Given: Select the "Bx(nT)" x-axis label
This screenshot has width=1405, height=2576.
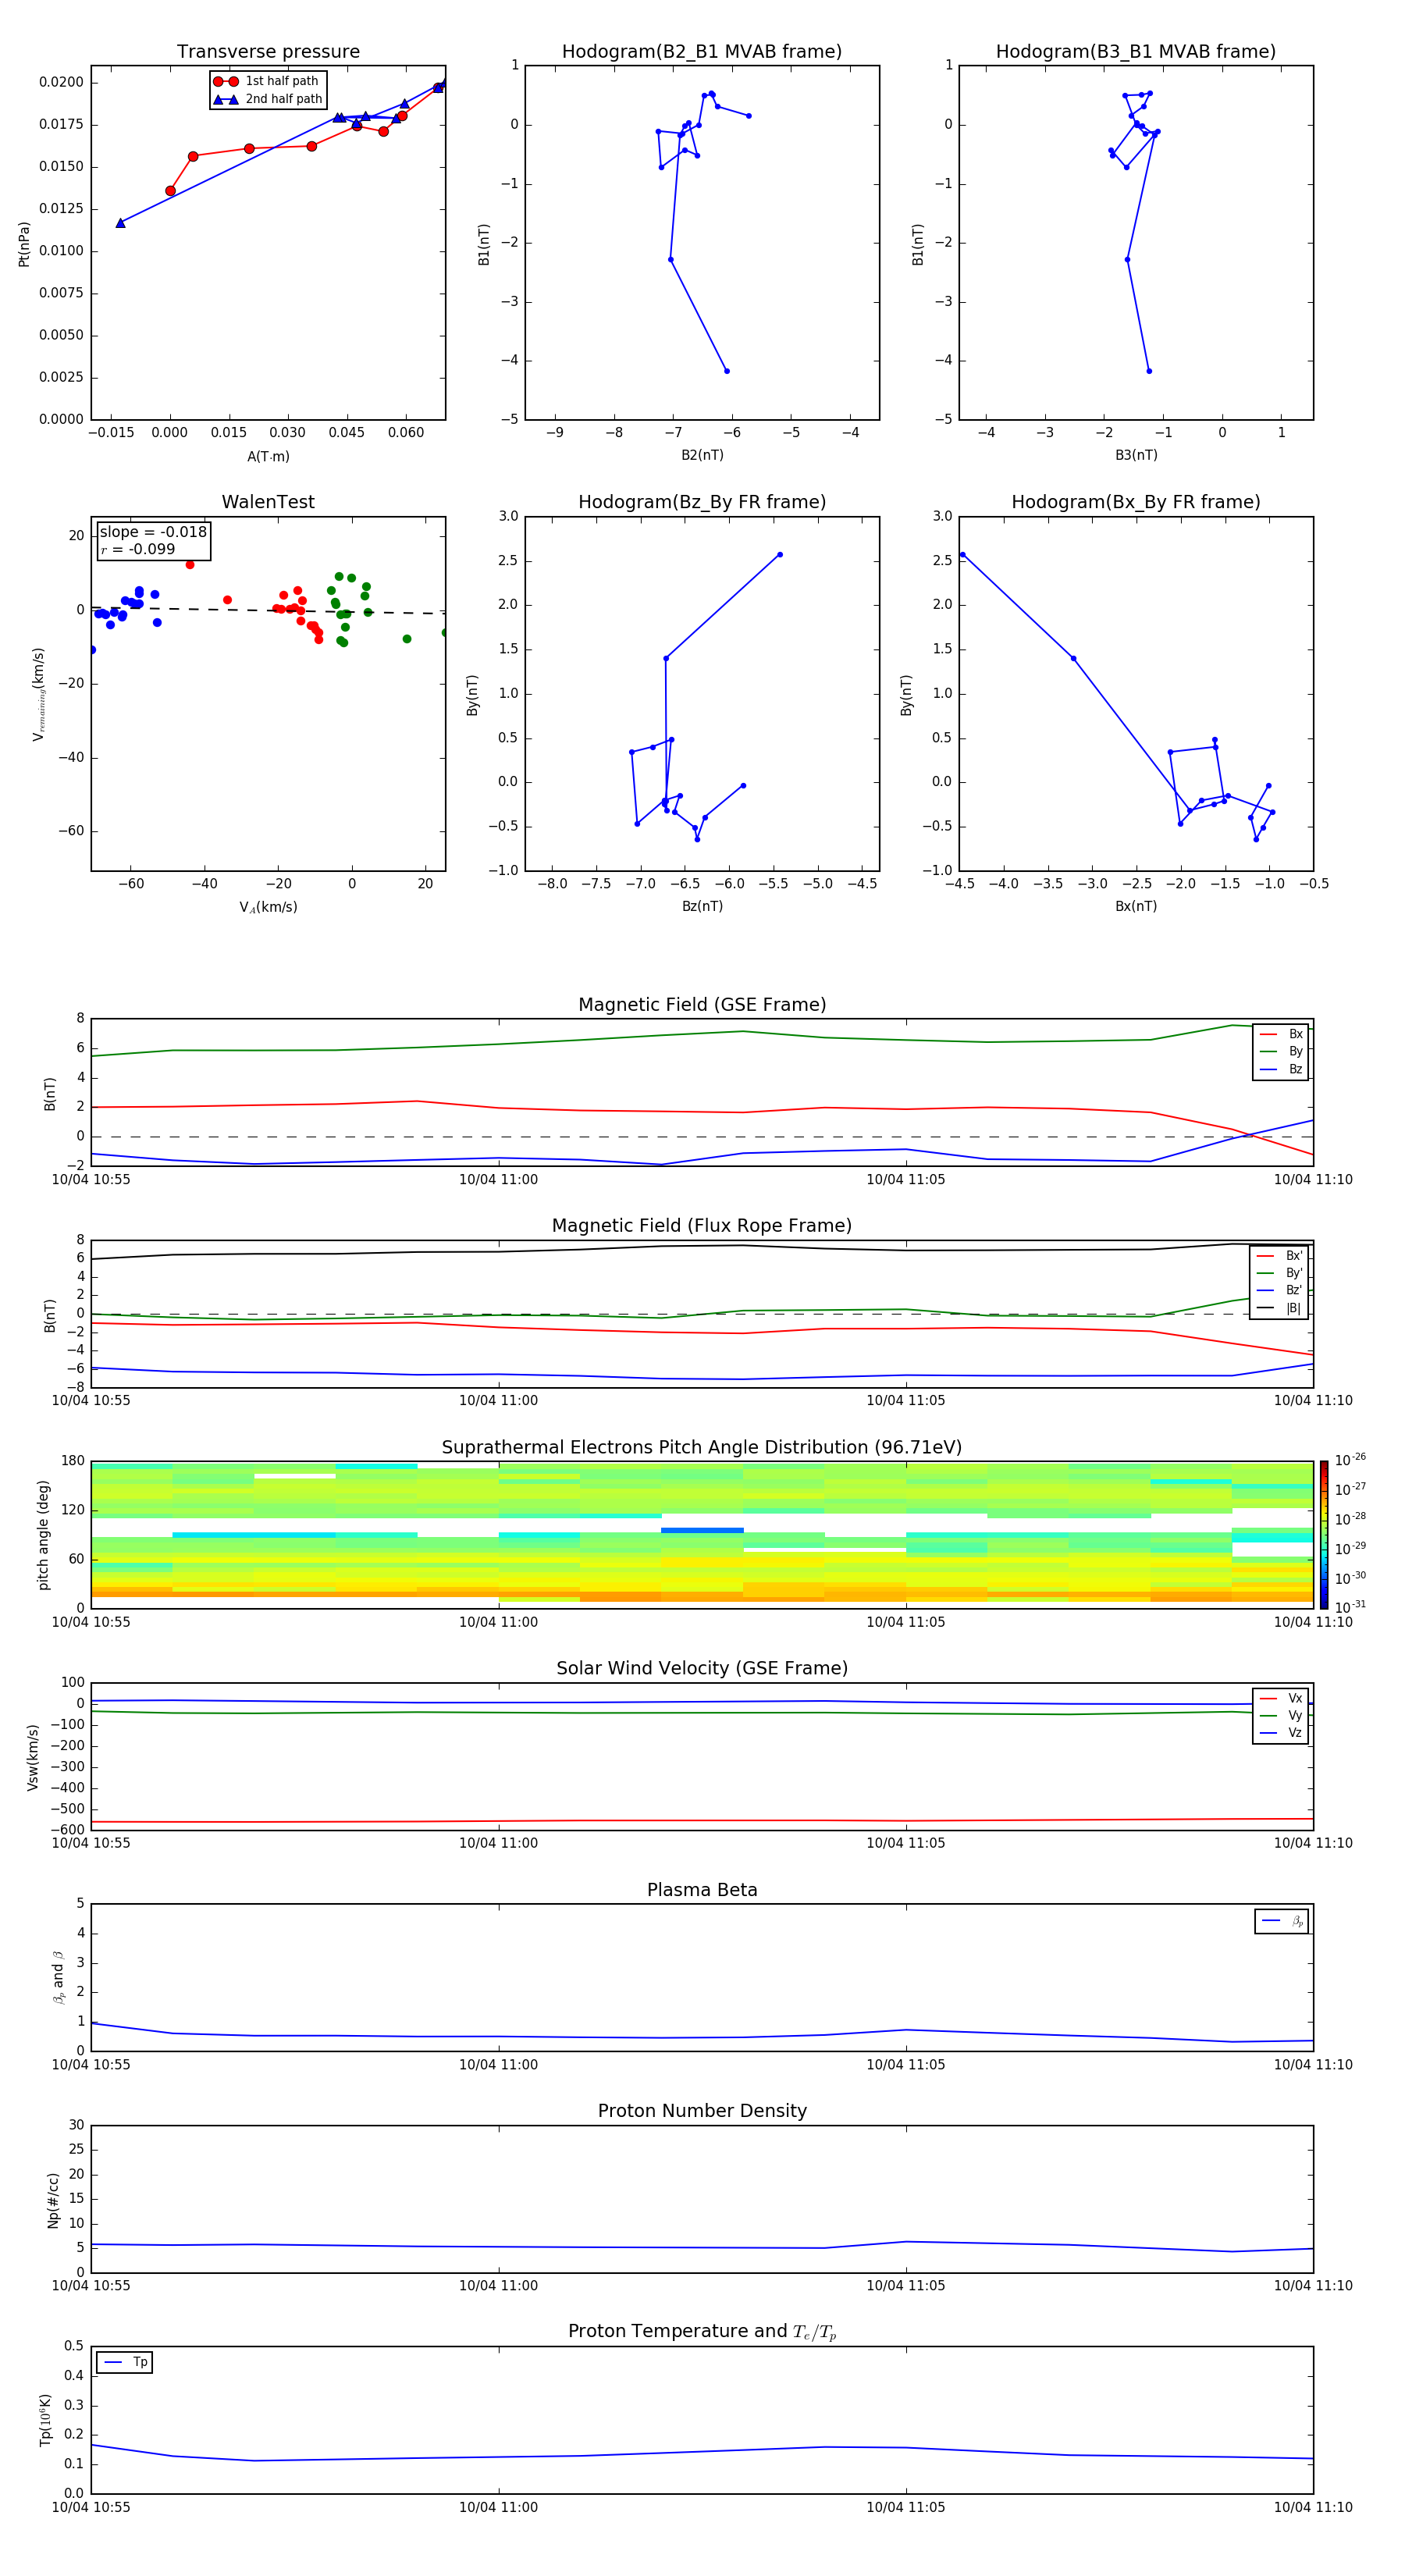Looking at the screenshot, I should (1136, 906).
